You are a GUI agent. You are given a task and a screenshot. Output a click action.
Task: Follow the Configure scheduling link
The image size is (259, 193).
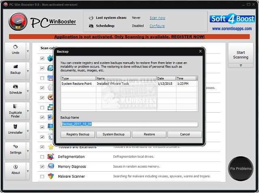click(157, 26)
